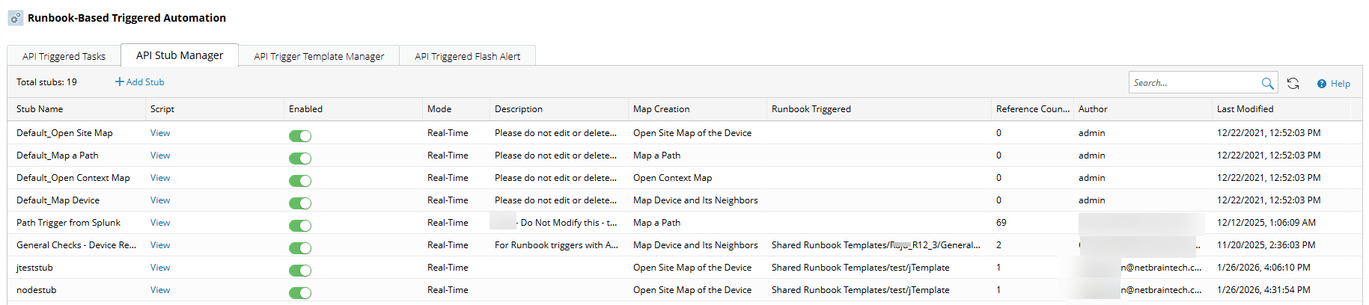View script for Default_Map a Path

(160, 155)
